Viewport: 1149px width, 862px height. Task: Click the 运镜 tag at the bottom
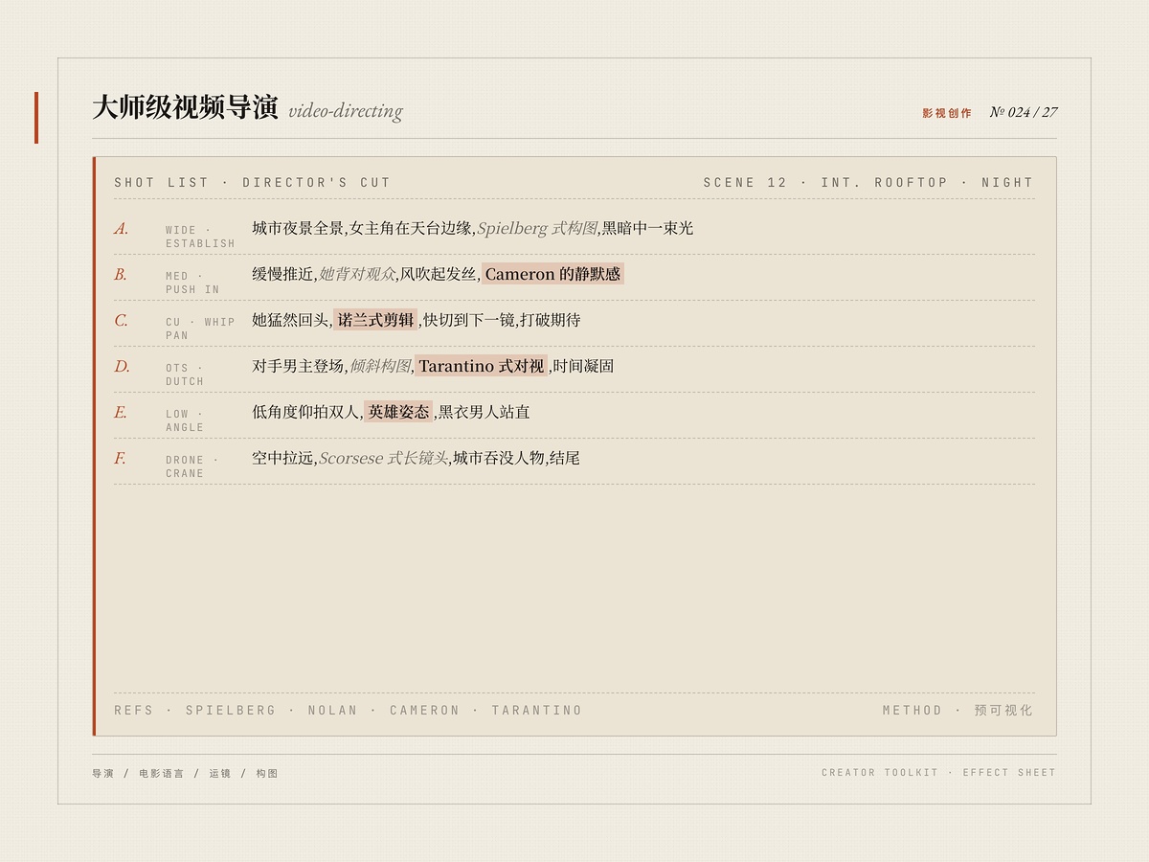[220, 773]
